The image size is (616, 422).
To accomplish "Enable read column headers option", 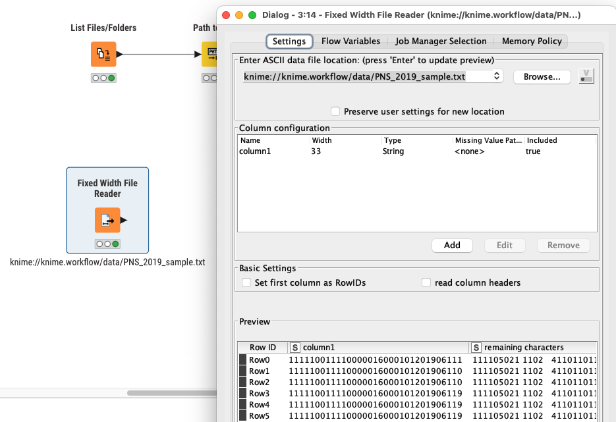I will click(x=426, y=282).
